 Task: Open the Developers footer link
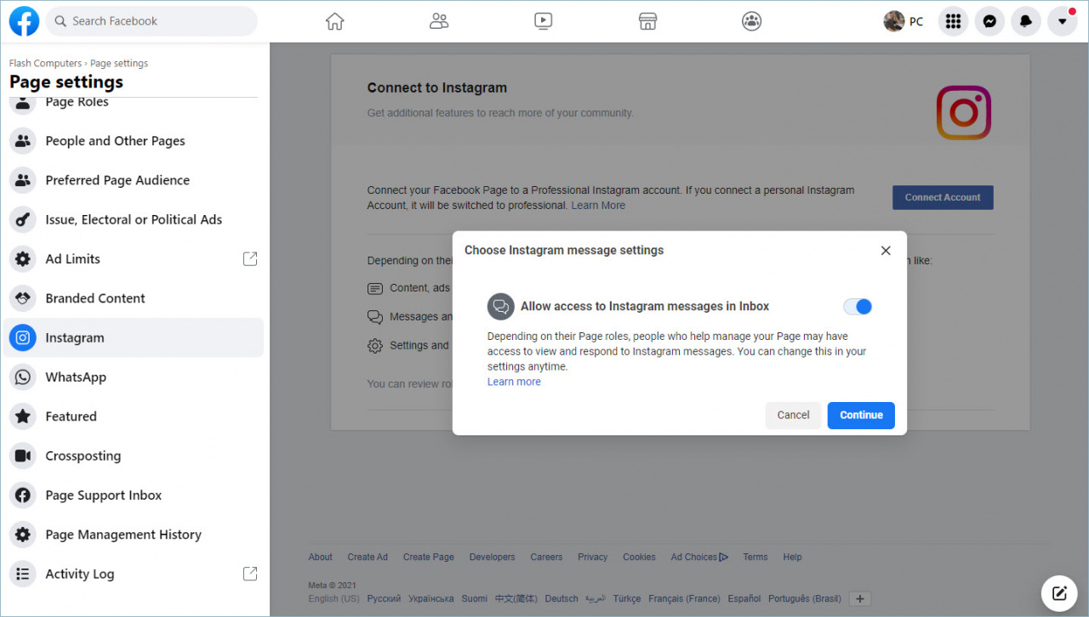coord(492,558)
